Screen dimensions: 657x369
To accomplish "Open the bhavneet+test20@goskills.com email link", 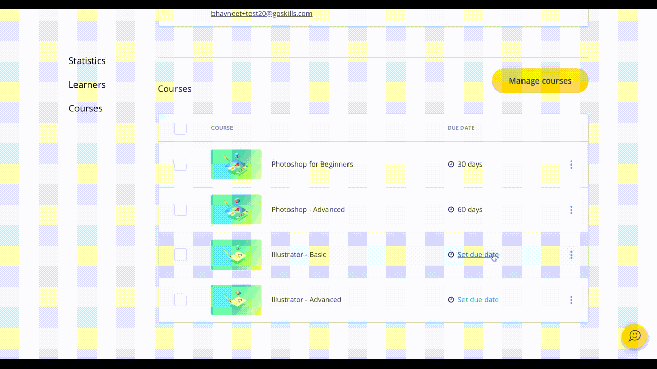I will 262,13.
